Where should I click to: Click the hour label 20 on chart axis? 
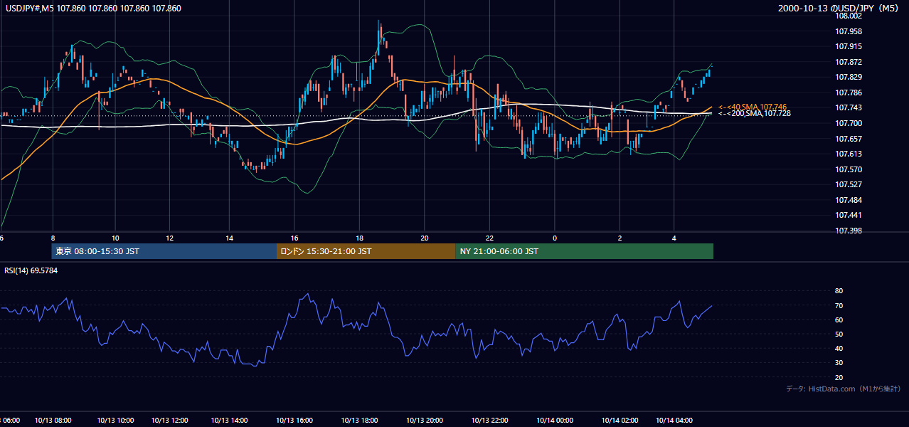tap(424, 238)
